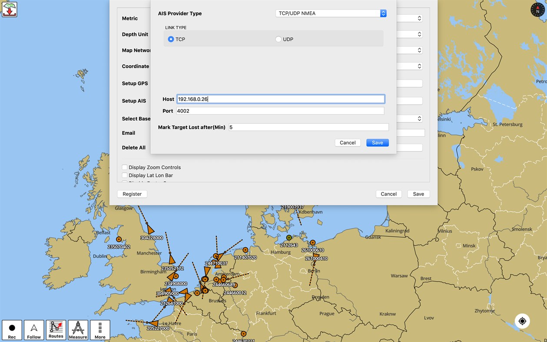The height and width of the screenshot is (342, 547).
Task: Select the TCP radio button
Action: pos(171,39)
